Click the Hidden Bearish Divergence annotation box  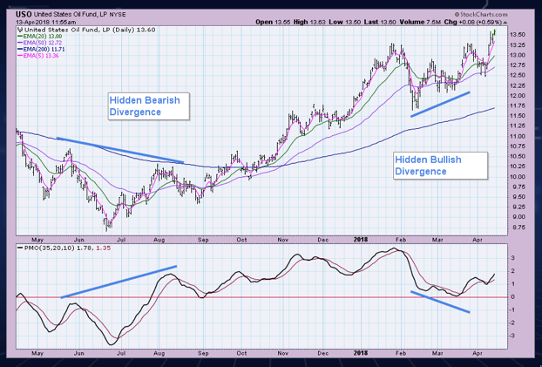(149, 106)
